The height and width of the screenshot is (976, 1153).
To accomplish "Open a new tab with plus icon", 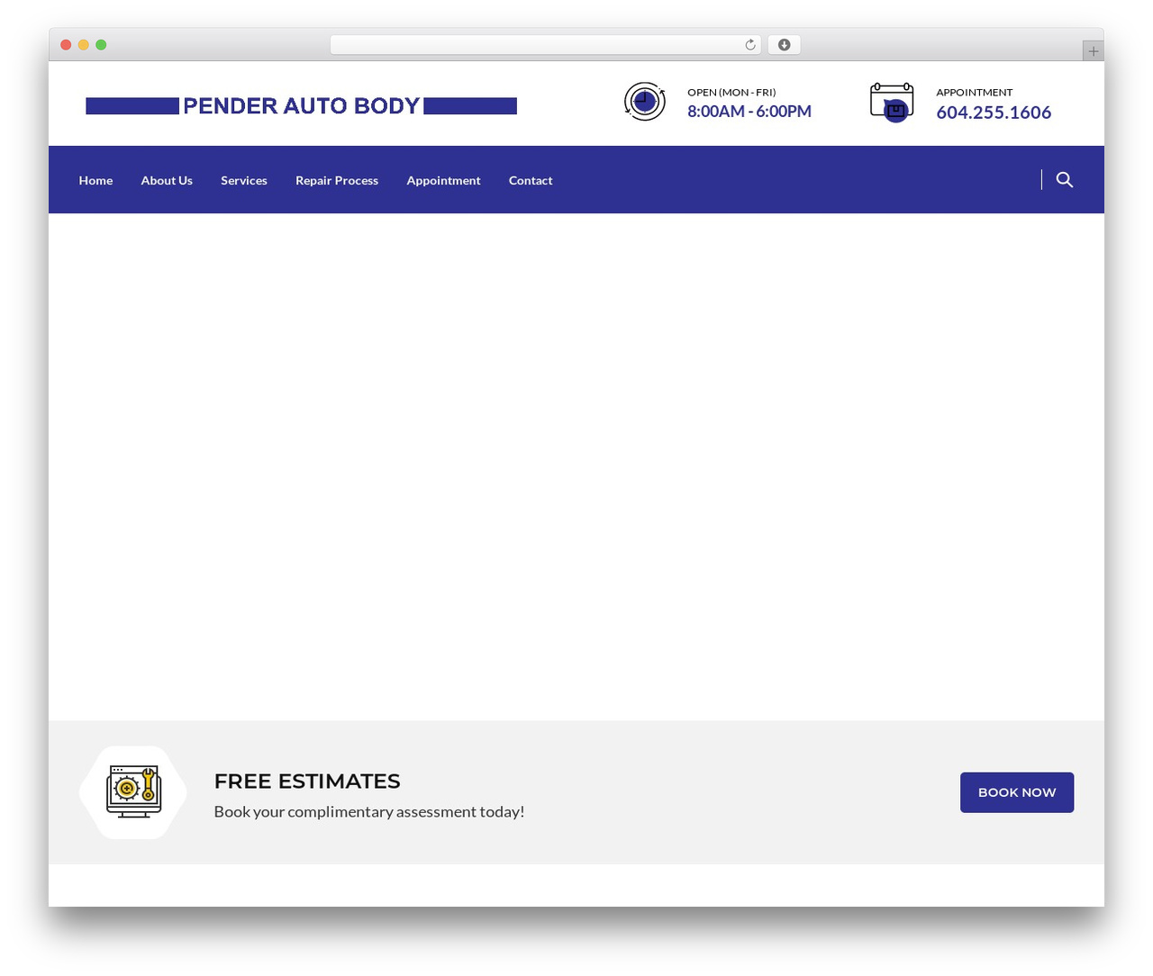I will [x=1093, y=51].
